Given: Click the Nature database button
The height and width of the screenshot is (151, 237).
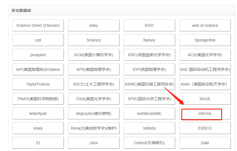Looking at the screenshot, I should pos(149,40).
